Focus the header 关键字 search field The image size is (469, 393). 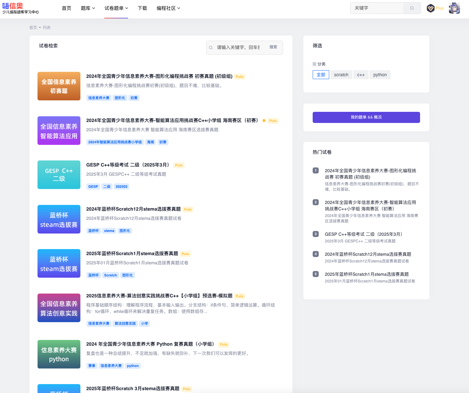tap(377, 8)
